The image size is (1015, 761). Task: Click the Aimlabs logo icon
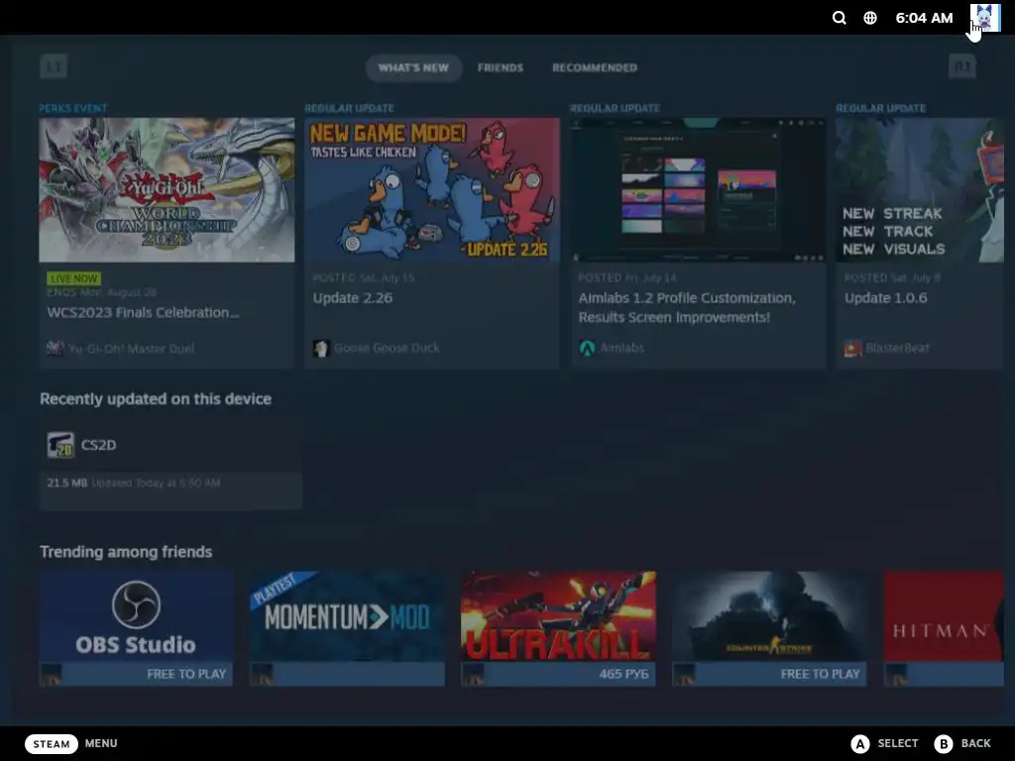point(587,348)
